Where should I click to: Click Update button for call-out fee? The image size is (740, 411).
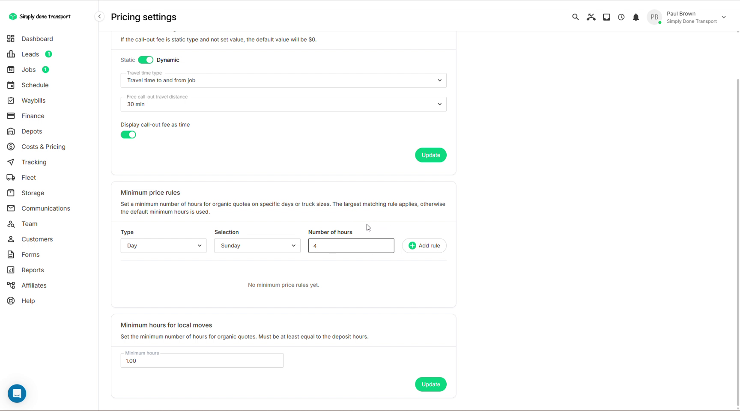click(x=431, y=155)
